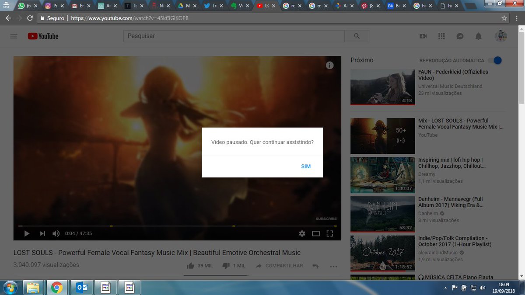The height and width of the screenshot is (295, 525).
Task: Open the Chrome three-dot menu
Action: click(518, 18)
